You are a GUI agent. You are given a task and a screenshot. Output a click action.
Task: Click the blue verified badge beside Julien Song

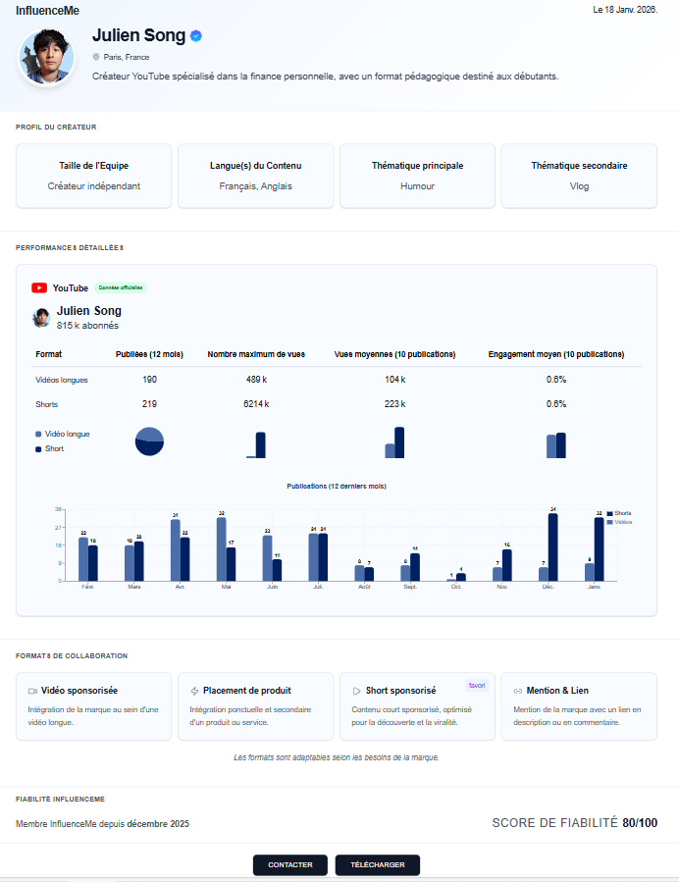coord(196,36)
